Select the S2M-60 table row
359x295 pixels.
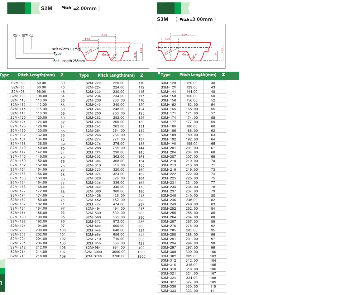click(x=41, y=83)
